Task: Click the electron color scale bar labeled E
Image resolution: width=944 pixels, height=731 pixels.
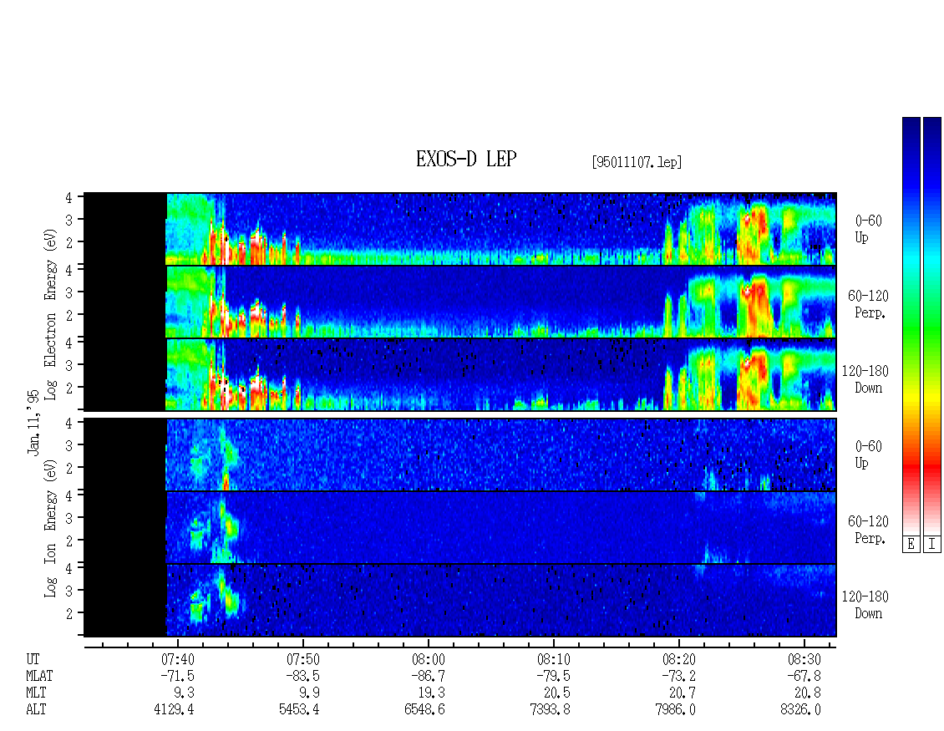Action: [x=911, y=325]
